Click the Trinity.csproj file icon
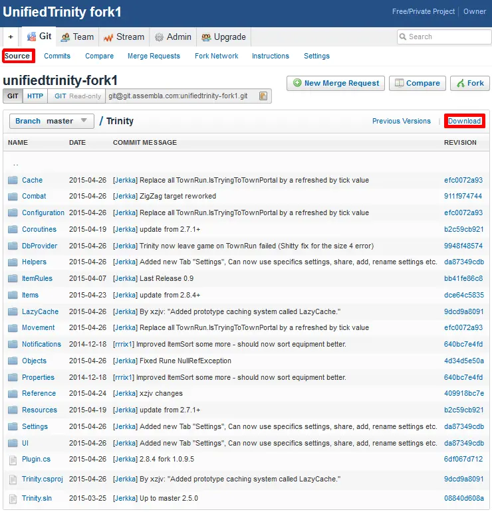Image resolution: width=492 pixels, height=512 pixels. pos(13,479)
